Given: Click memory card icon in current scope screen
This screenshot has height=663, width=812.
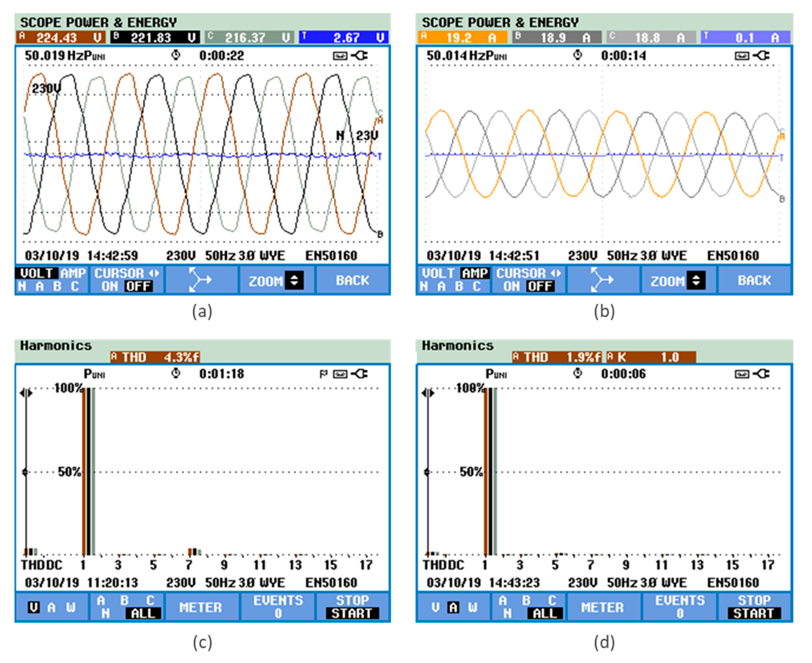Looking at the screenshot, I should (x=742, y=56).
